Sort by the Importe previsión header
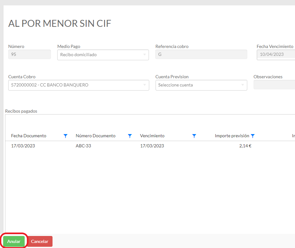The image size is (295, 248). pyautogui.click(x=231, y=136)
